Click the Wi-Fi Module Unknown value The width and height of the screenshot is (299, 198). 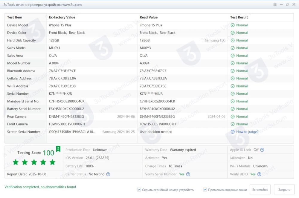(260, 166)
